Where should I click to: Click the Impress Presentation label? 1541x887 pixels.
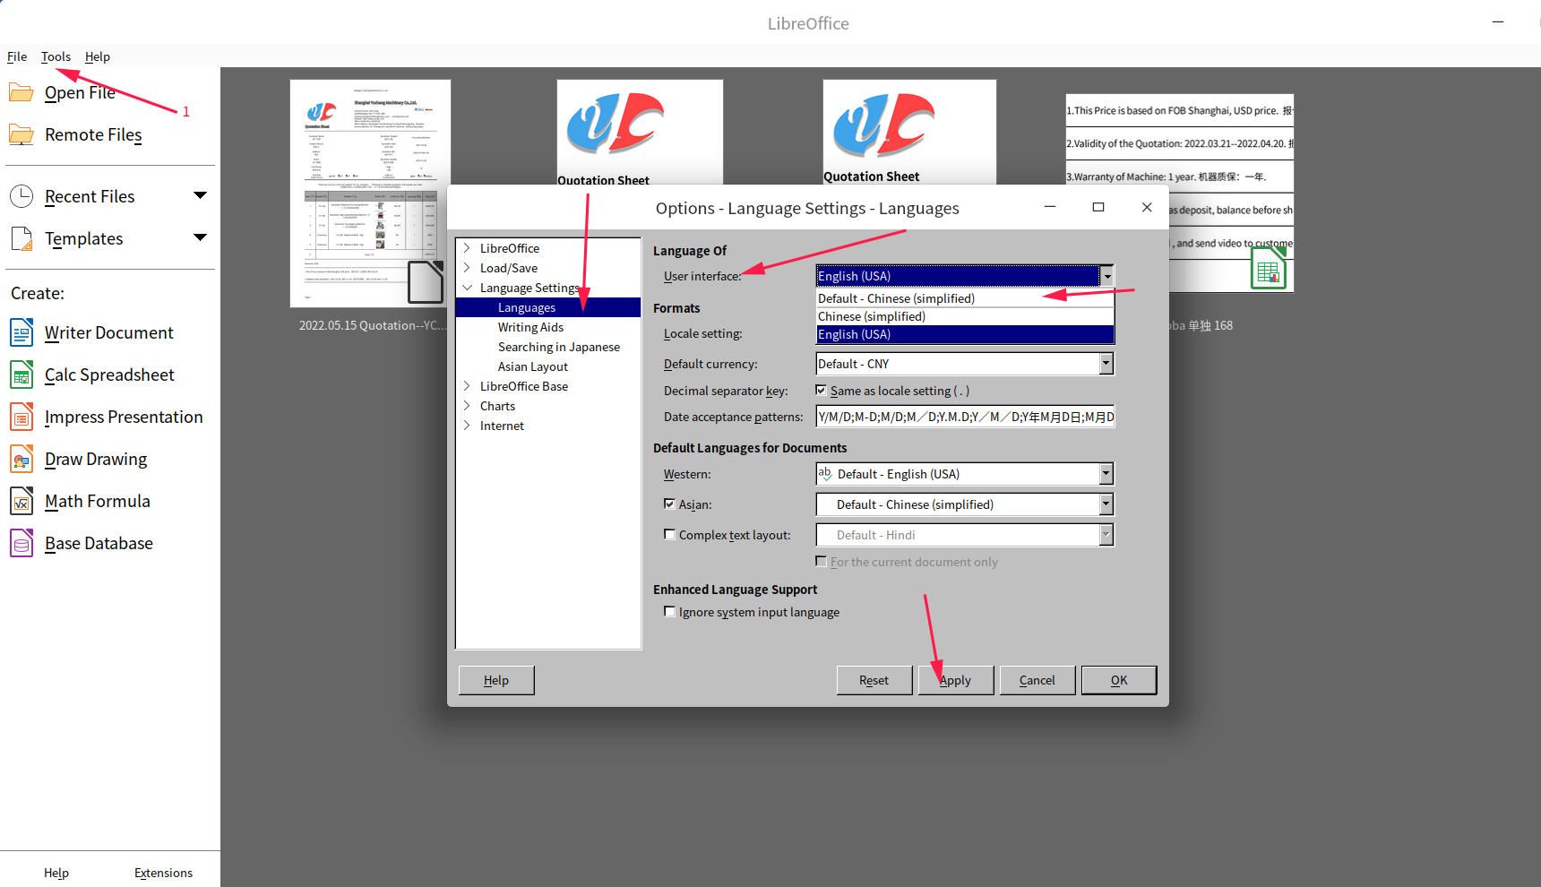pos(124,417)
